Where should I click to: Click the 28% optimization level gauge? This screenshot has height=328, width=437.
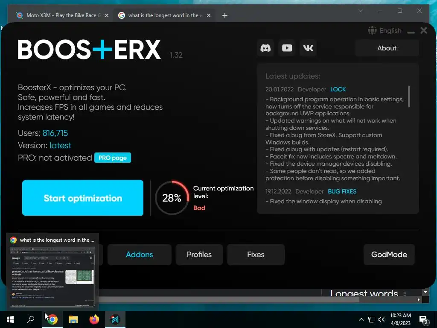(x=172, y=198)
